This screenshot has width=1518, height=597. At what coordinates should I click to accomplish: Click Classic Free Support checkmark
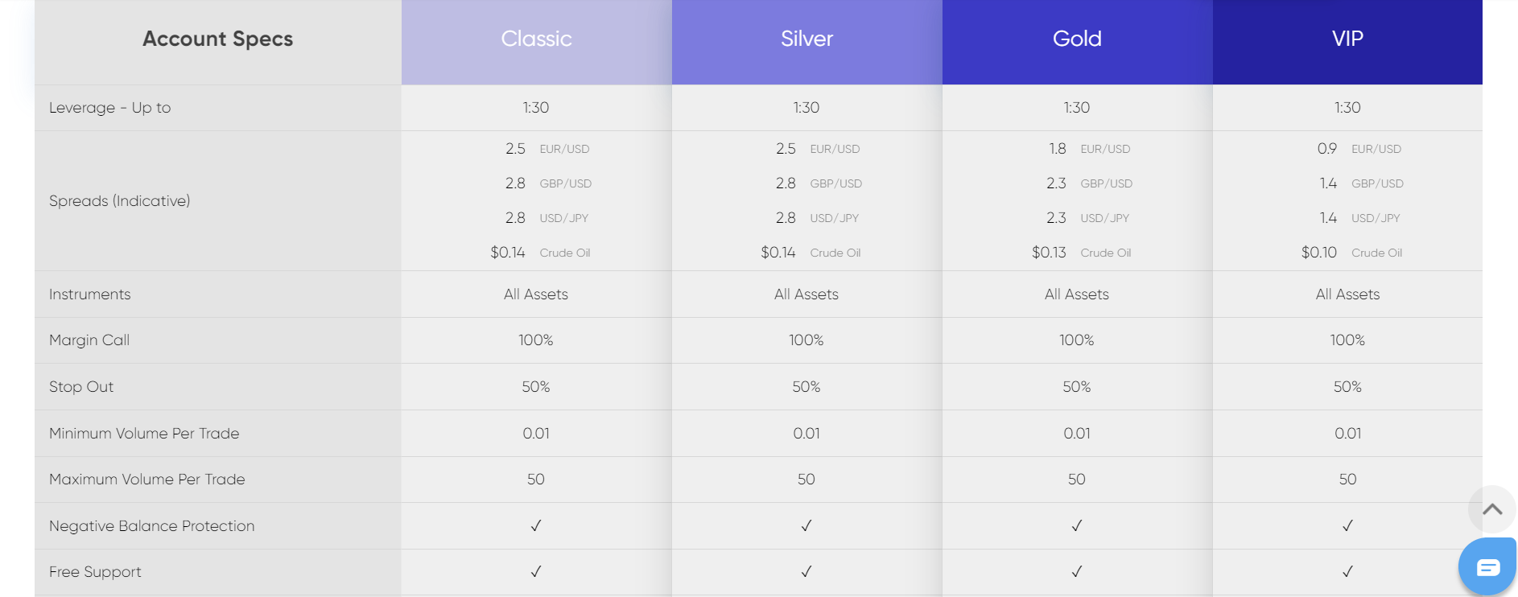[536, 571]
